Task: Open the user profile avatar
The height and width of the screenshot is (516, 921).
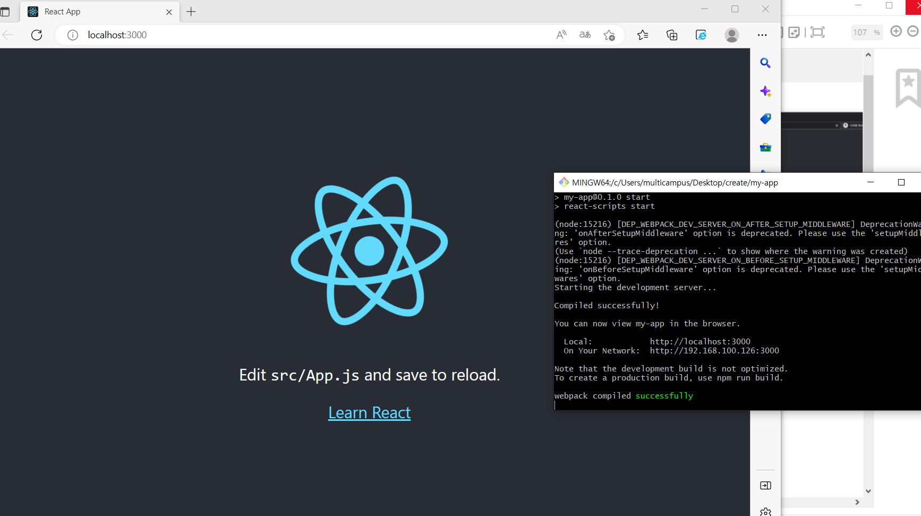Action: (x=732, y=35)
